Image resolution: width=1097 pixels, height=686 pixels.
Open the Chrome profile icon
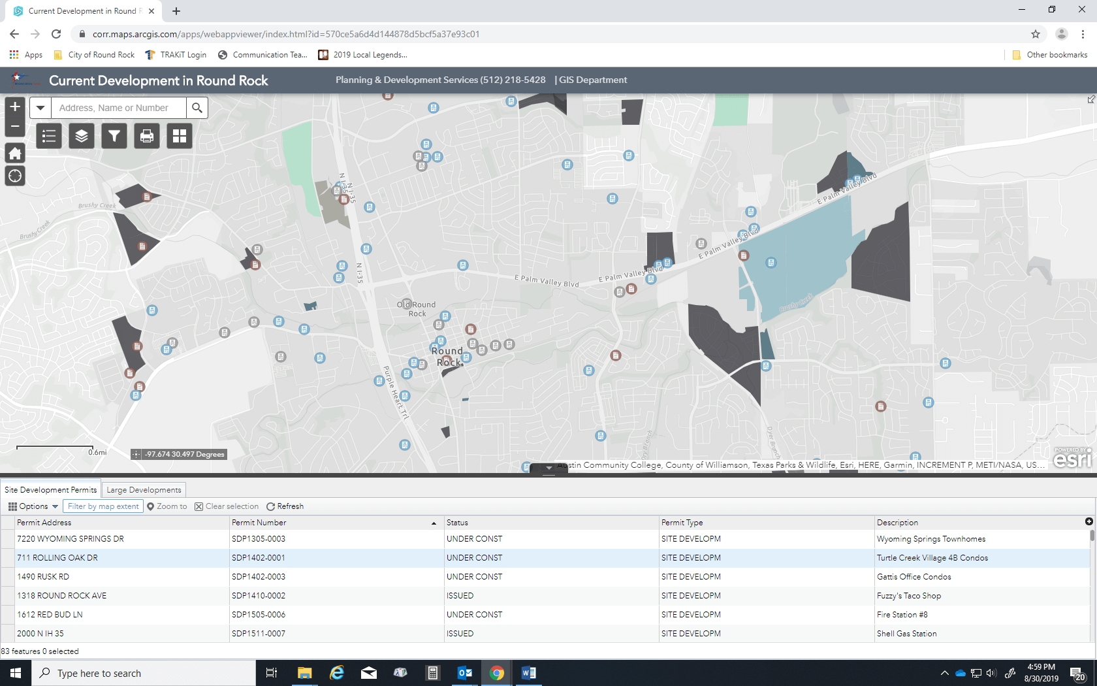click(x=1062, y=34)
